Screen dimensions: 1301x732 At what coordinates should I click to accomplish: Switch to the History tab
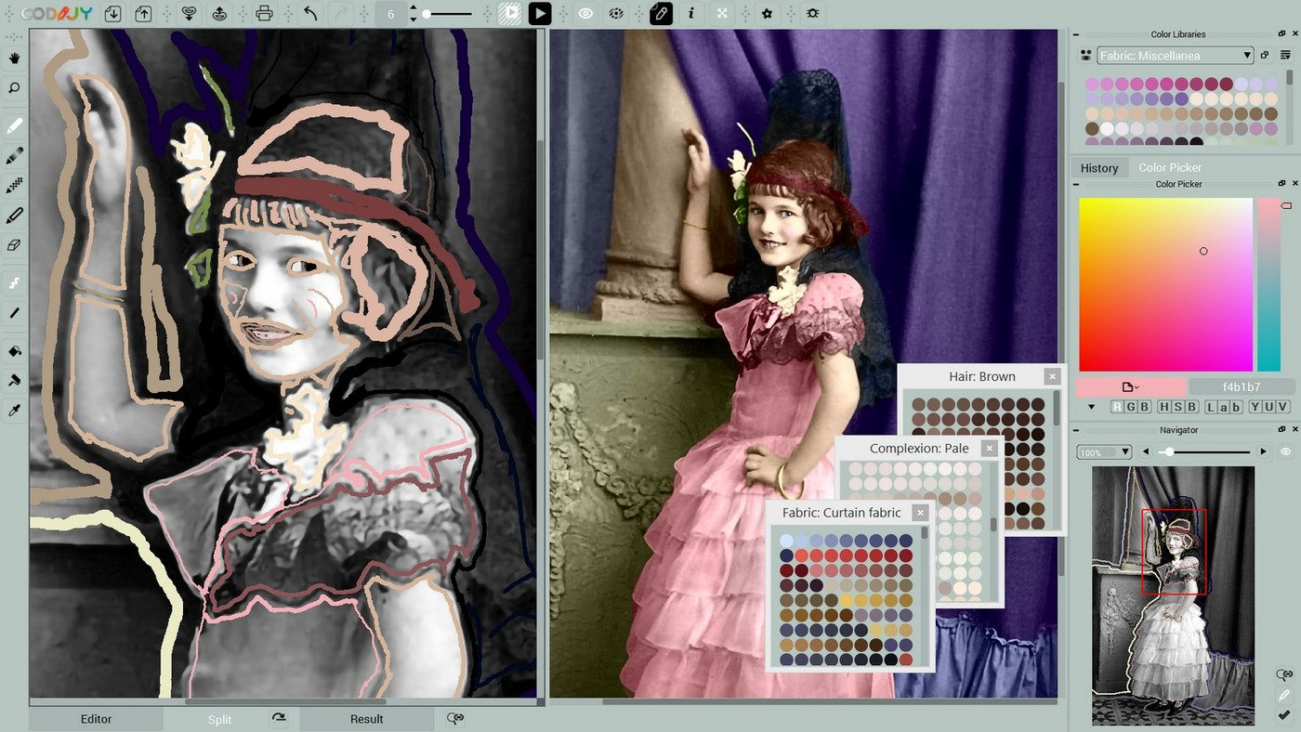click(x=1098, y=167)
